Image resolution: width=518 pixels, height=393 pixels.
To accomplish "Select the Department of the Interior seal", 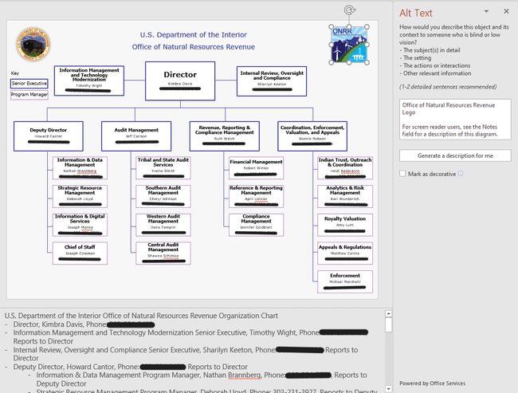I will click(32, 44).
